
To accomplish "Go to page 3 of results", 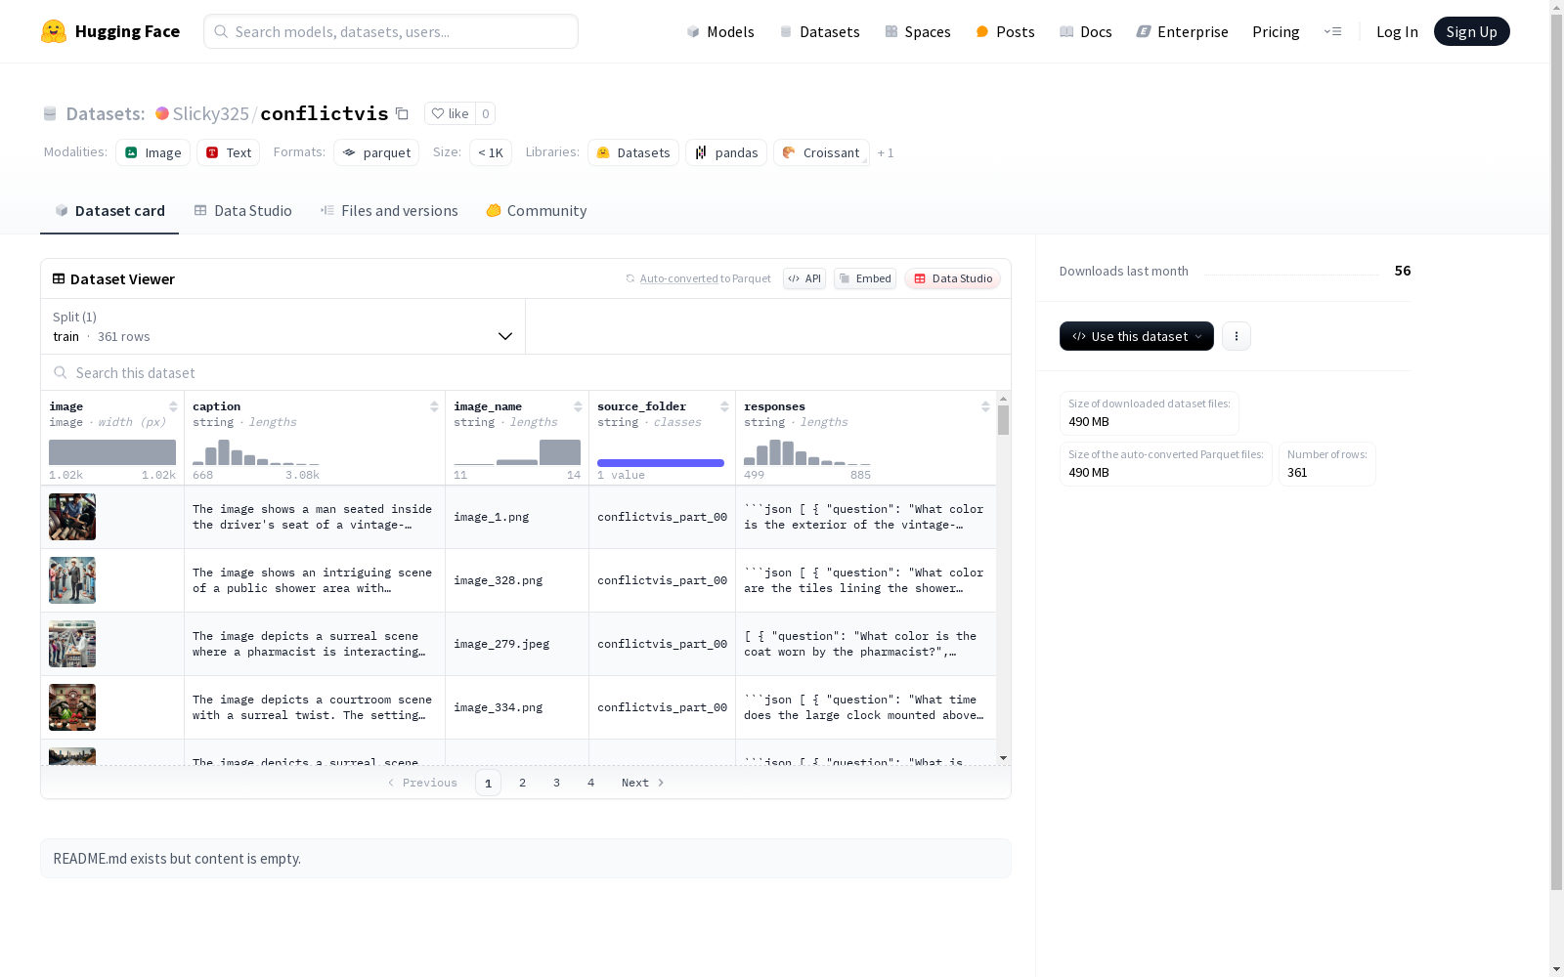I will [557, 783].
